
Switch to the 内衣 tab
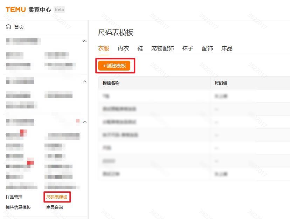123,48
